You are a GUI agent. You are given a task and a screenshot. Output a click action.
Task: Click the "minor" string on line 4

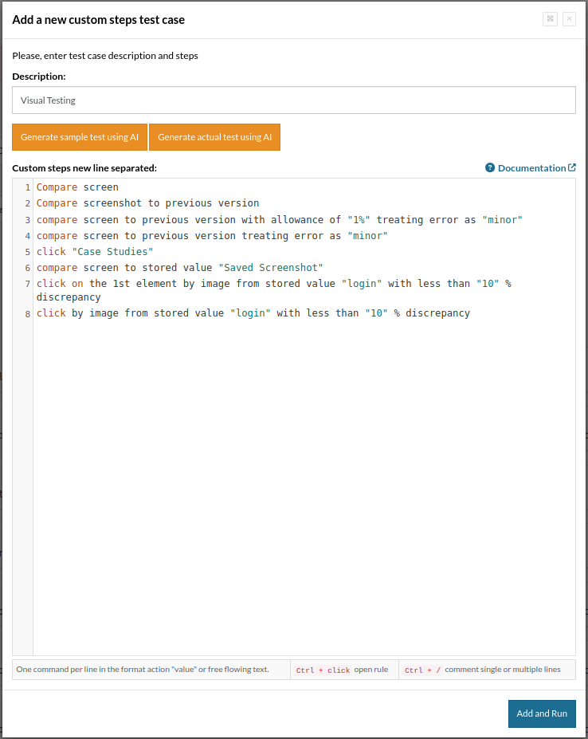coord(367,236)
